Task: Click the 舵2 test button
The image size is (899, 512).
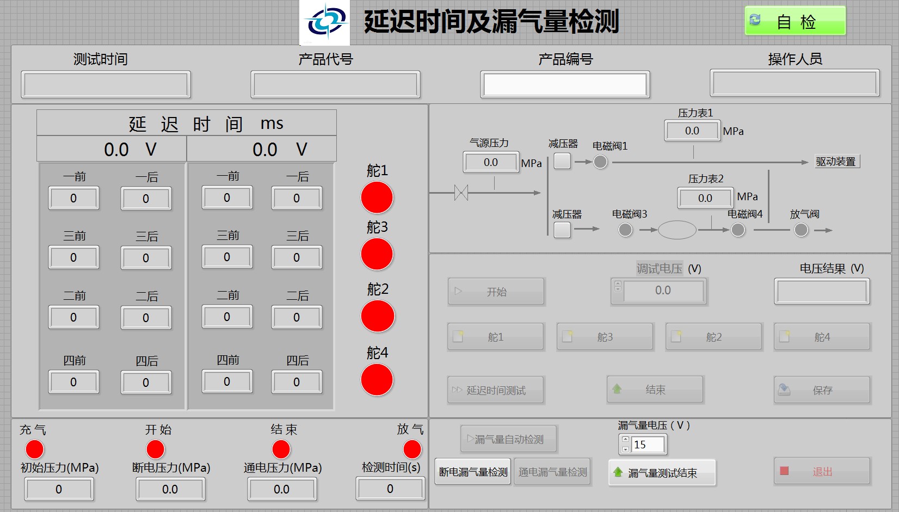Action: (713, 337)
